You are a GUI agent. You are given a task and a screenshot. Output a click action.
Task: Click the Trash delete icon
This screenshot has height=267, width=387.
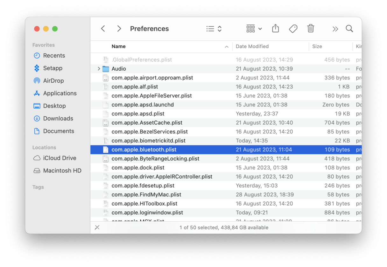(x=311, y=29)
